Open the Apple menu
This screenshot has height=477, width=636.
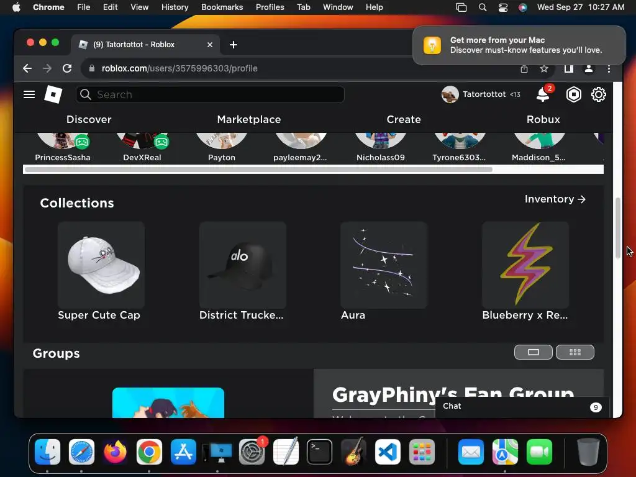pos(16,7)
